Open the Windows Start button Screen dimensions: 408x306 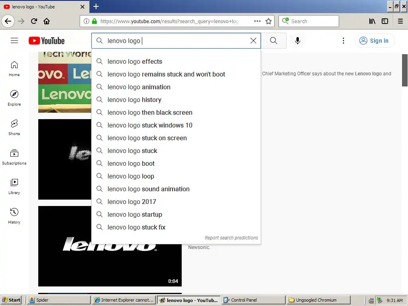tap(11, 300)
